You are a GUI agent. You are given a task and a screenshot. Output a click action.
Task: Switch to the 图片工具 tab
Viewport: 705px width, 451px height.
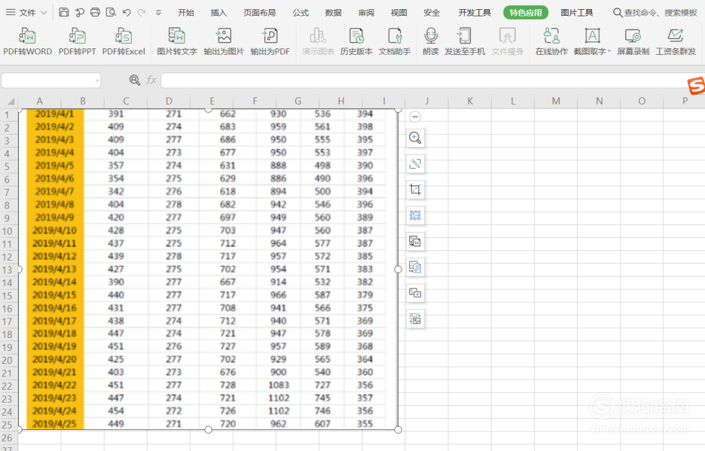click(577, 12)
